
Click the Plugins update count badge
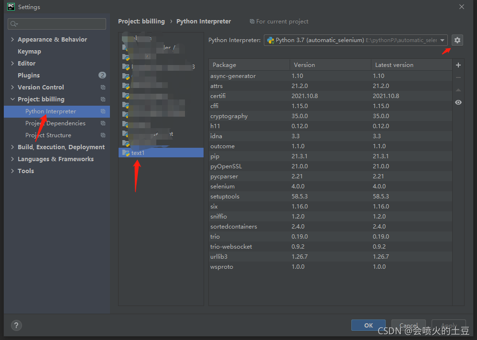pos(102,75)
